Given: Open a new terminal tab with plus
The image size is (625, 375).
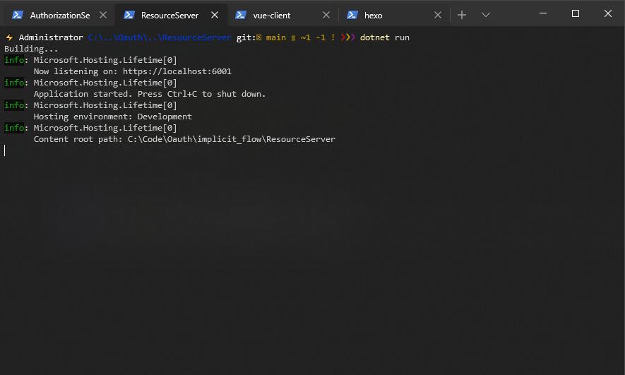Looking at the screenshot, I should (462, 15).
